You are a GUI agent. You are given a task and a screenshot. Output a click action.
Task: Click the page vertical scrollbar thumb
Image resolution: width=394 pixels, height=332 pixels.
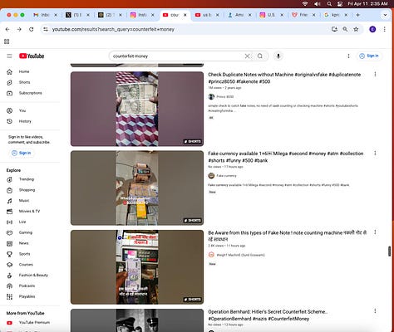[390, 251]
